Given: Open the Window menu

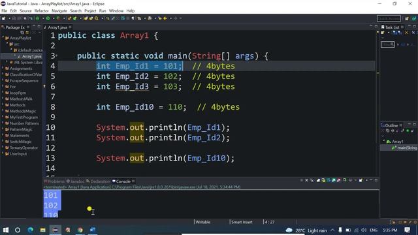Looking at the screenshot, I should tap(116, 11).
